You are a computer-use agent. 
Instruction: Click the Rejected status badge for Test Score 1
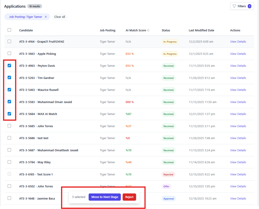click(x=168, y=174)
